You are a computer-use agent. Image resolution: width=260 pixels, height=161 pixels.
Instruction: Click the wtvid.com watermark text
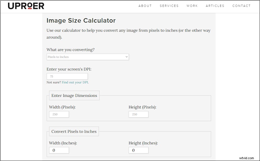(x=247, y=158)
